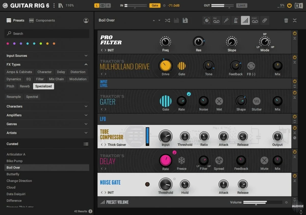This screenshot has width=306, height=215.
Task: Shuffle presets with the random icon
Action: coord(168,20)
